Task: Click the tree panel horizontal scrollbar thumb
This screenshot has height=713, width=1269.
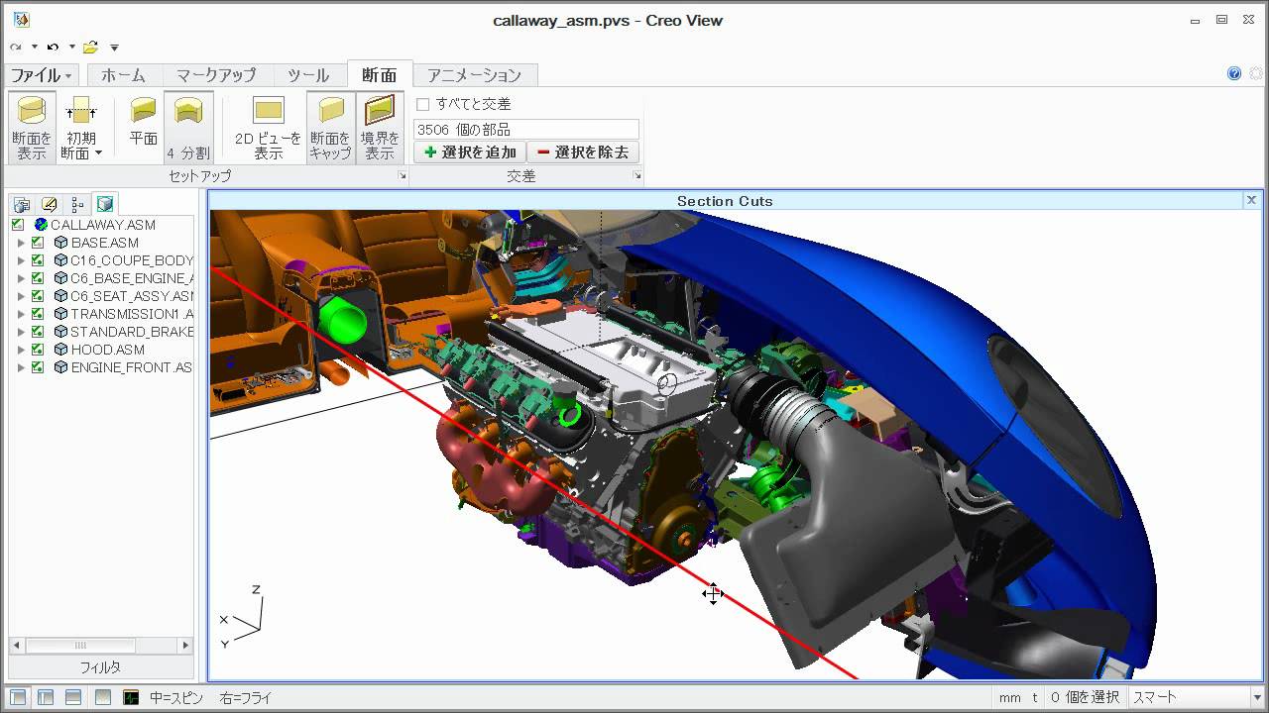Action: coord(79,645)
